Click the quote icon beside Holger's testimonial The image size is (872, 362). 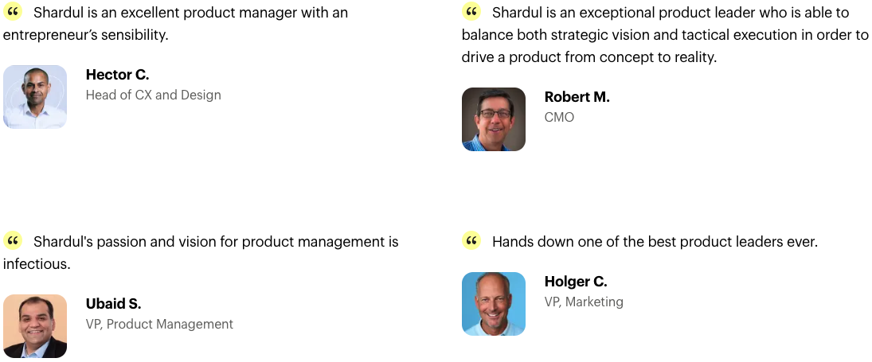(x=471, y=241)
